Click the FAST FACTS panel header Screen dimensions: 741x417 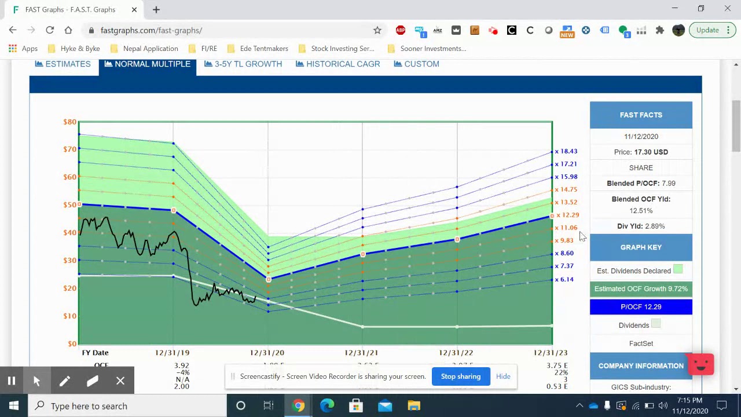[x=641, y=115]
